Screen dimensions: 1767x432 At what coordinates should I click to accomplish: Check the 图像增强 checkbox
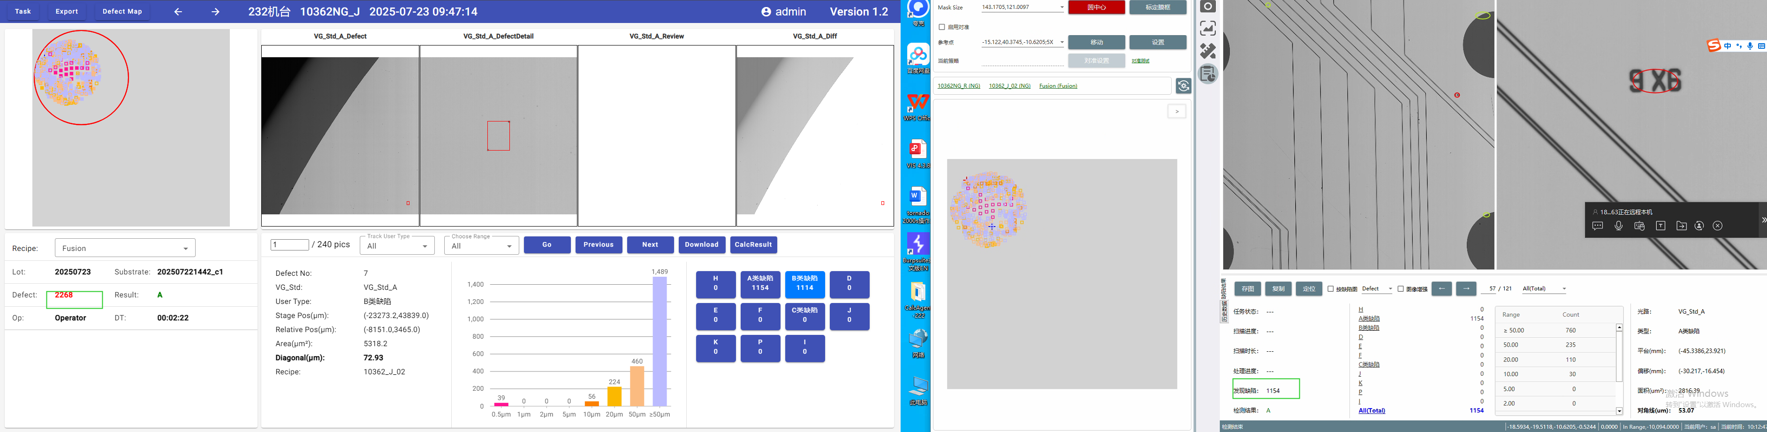(1401, 288)
